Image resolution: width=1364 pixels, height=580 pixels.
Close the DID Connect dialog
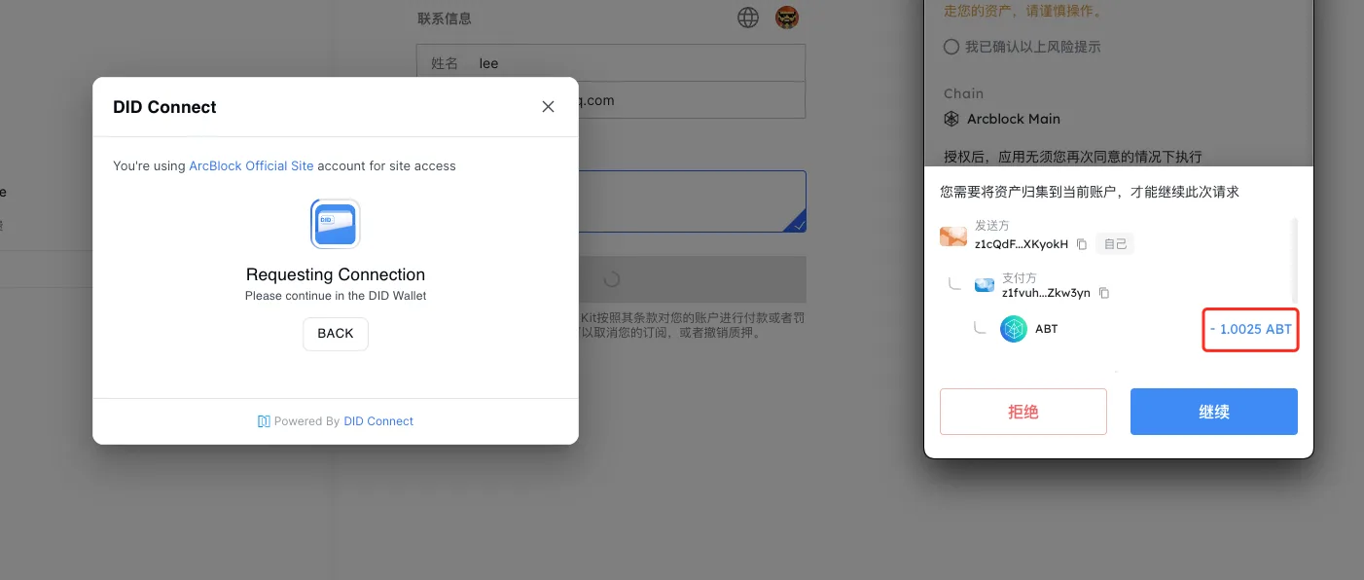click(x=548, y=107)
